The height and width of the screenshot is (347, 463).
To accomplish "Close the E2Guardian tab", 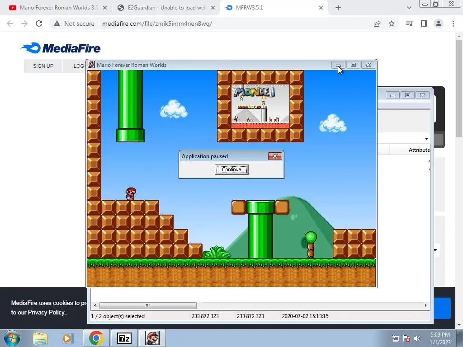I will [213, 8].
